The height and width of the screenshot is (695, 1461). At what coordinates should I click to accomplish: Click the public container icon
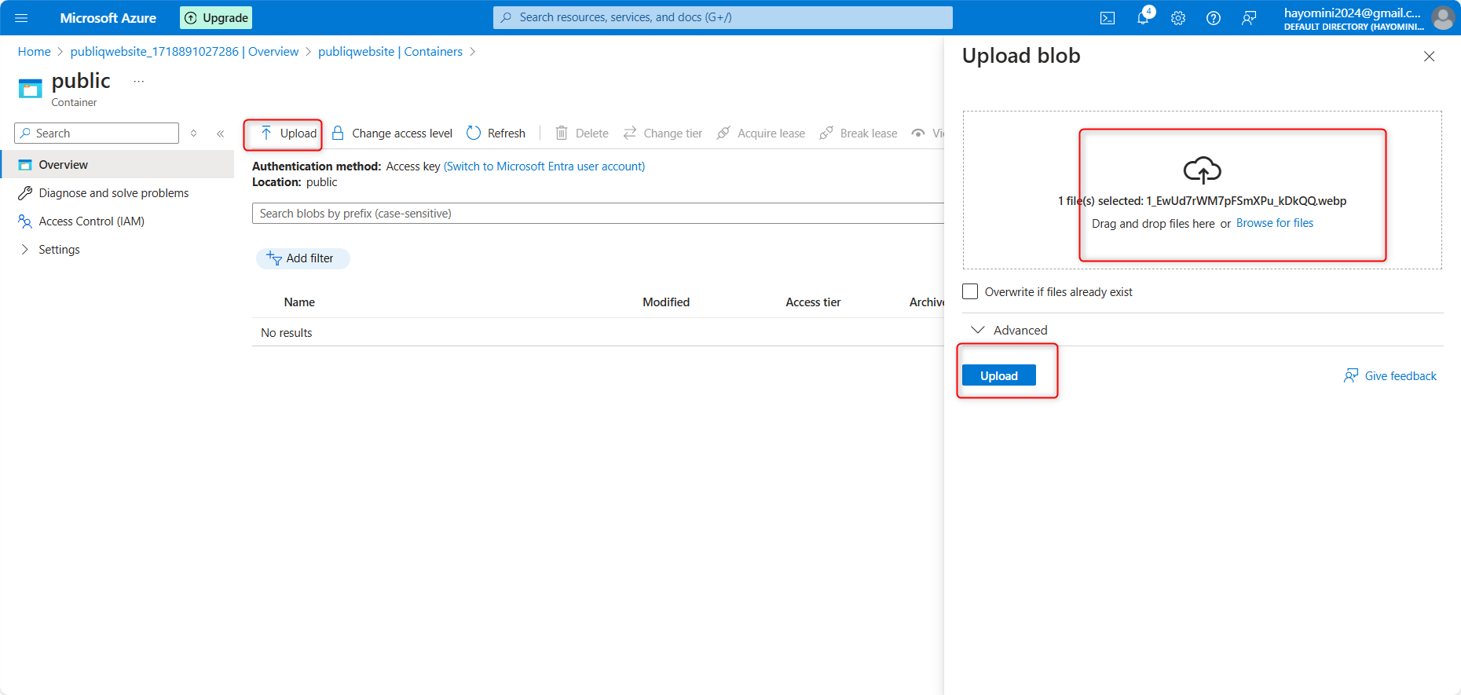pos(30,89)
